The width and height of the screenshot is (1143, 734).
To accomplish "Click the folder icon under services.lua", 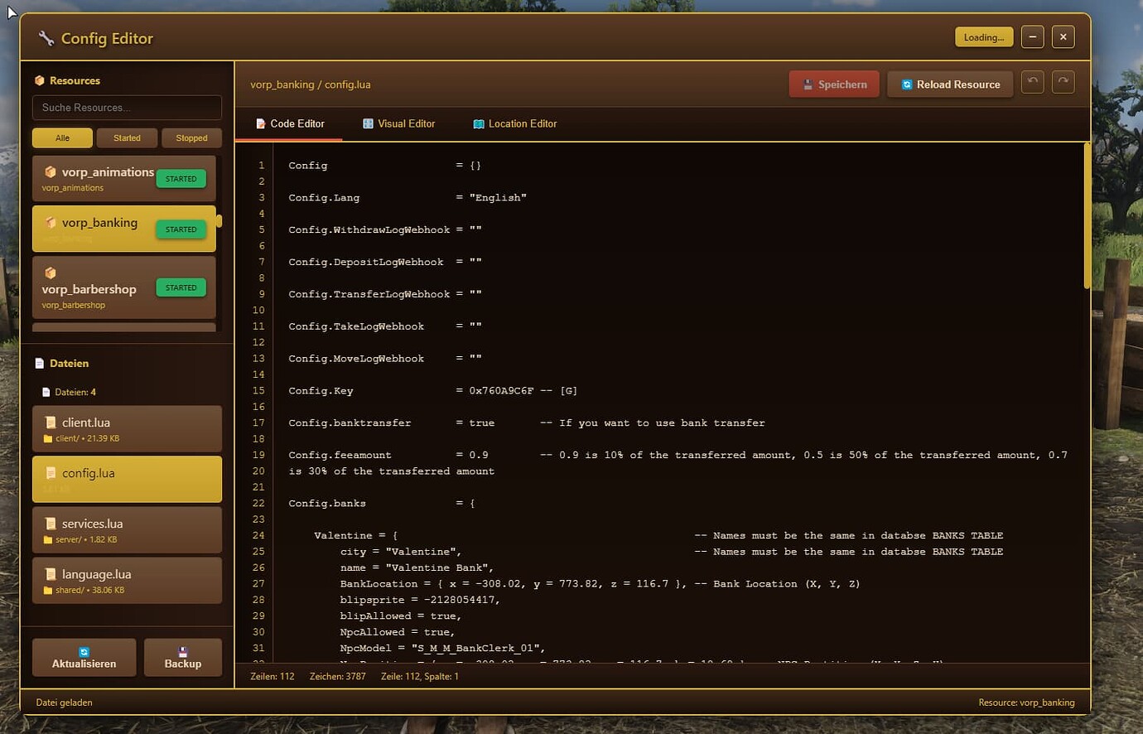I will click(48, 539).
